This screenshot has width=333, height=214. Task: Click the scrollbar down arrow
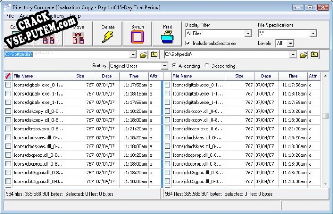(x=326, y=184)
